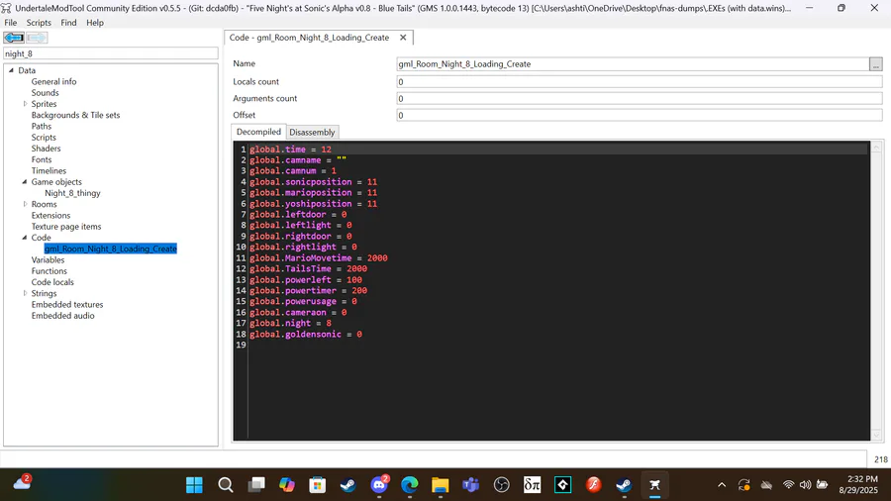Viewport: 891px width, 501px height.
Task: Select Texture page items in tree
Action: coord(66,226)
